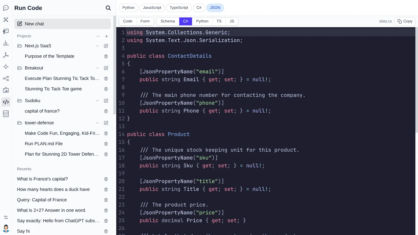
Task: Click the code editor vertical scrollbar
Action: [x=417, y=80]
